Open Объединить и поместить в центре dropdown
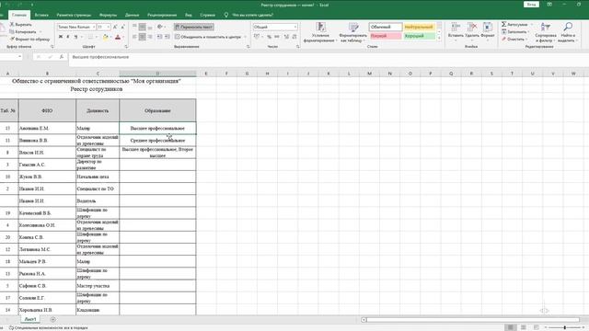The image size is (589, 331). point(246,37)
